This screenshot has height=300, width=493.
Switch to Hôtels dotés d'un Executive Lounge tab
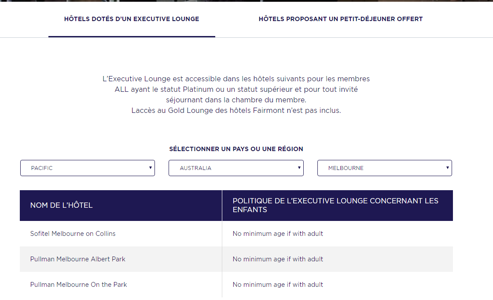pyautogui.click(x=132, y=19)
